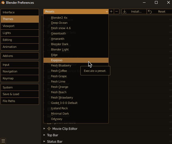The width and height of the screenshot is (172, 144).
Task: Apply the Fresh Peach preset
Action: (76, 92)
